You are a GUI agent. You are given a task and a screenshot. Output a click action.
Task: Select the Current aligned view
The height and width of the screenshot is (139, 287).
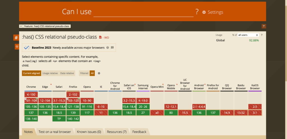click(31, 73)
